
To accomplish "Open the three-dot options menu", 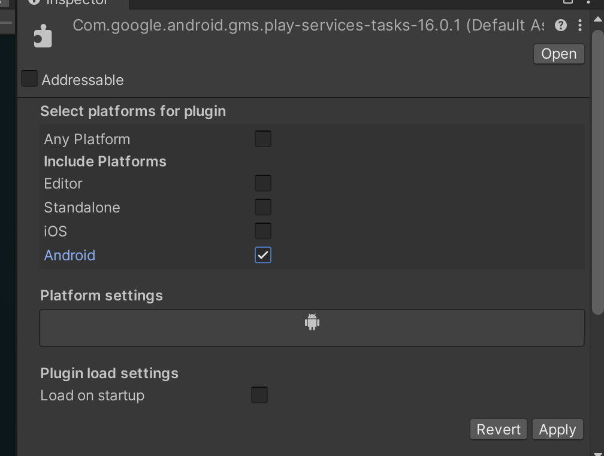I will (x=580, y=25).
